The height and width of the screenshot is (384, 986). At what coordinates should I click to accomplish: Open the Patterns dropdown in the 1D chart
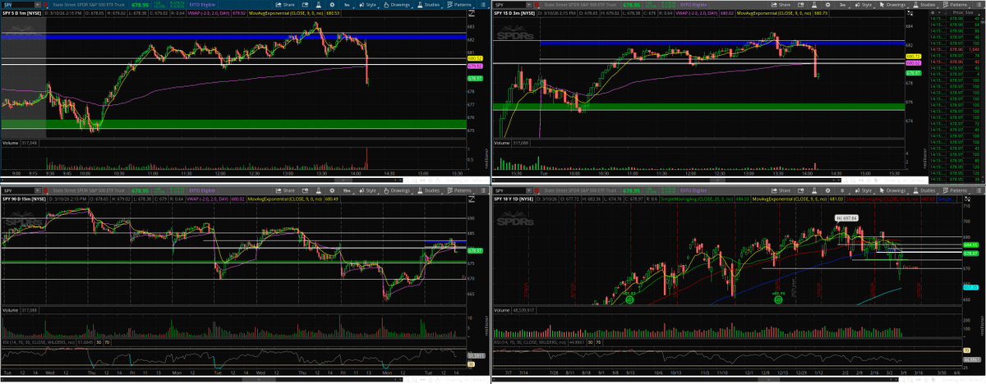tap(955, 191)
